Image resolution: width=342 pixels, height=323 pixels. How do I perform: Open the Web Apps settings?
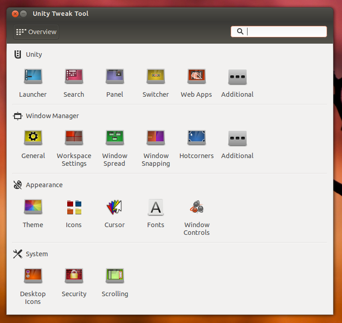[196, 77]
